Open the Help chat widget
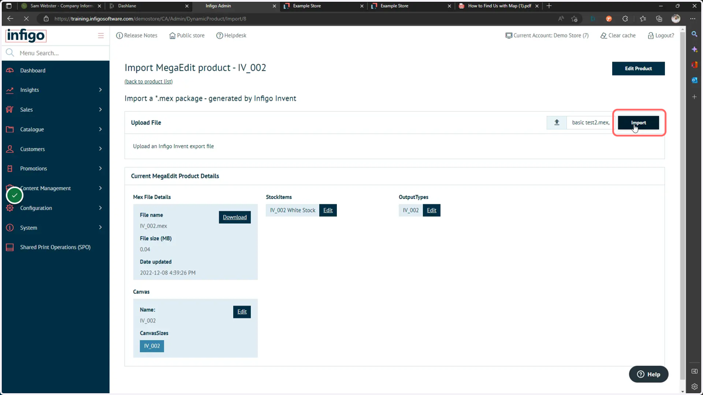Screen dimensions: 703x395 tap(649, 375)
